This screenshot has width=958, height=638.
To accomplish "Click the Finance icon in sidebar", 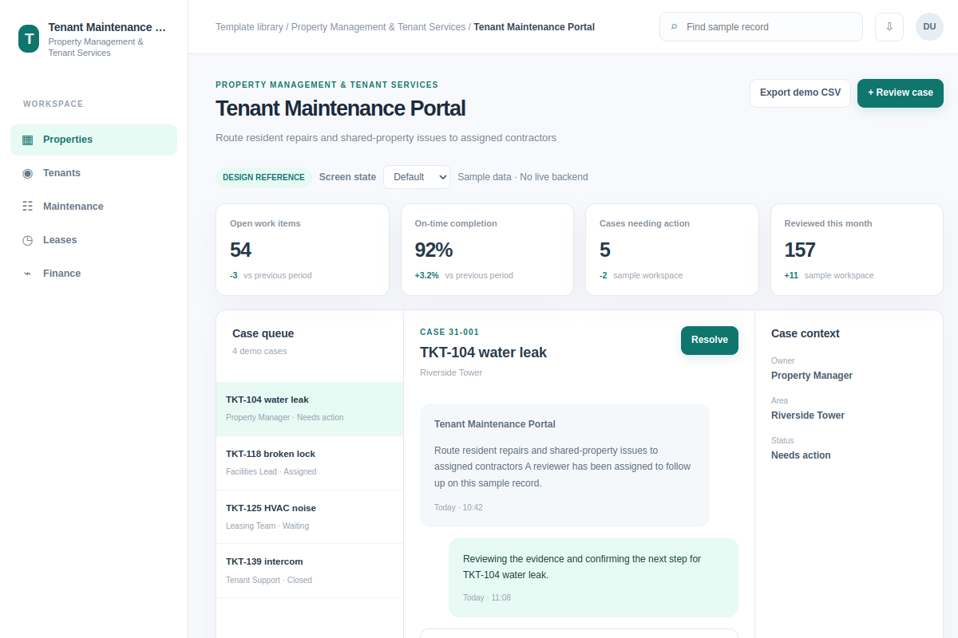I will 28,274.
